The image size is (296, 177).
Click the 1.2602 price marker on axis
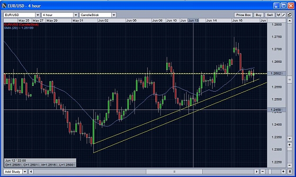pos(277,74)
